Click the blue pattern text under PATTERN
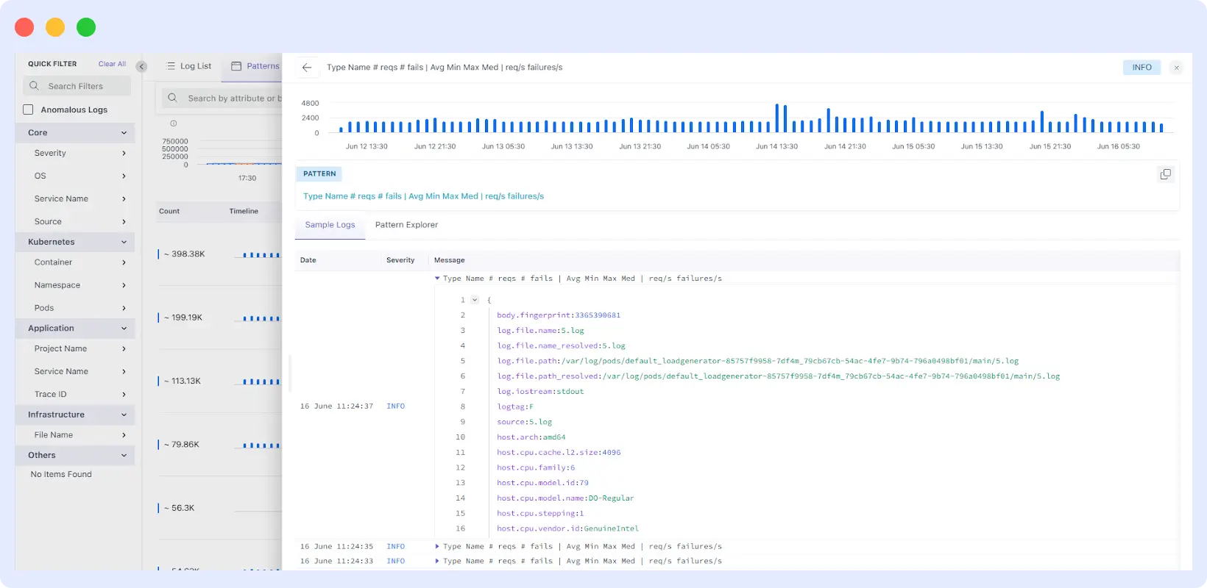 click(x=423, y=196)
